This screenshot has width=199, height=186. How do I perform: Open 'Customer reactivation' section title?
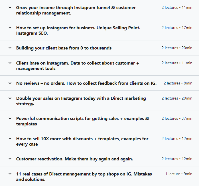(x=75, y=159)
